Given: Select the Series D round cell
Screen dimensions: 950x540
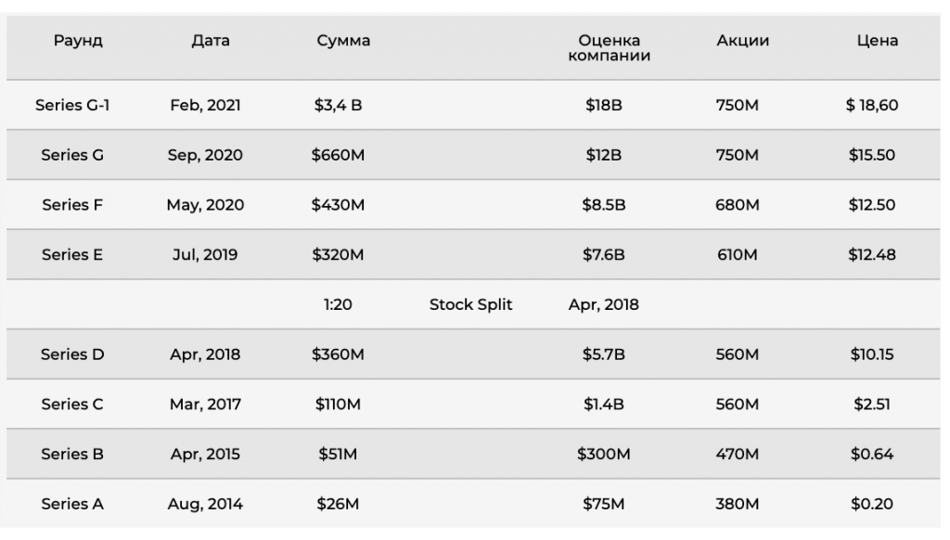Looking at the screenshot, I should (x=72, y=354).
